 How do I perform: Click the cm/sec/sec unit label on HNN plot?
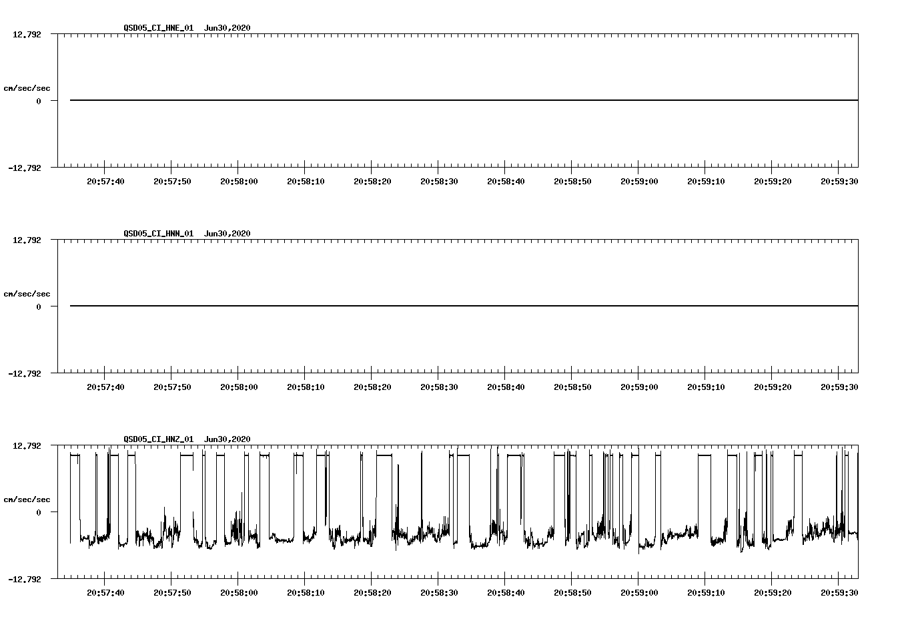pos(27,294)
